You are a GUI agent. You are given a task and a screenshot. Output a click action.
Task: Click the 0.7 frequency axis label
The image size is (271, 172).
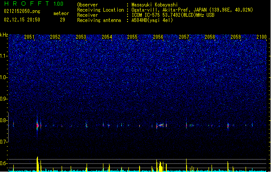(x=4, y=142)
